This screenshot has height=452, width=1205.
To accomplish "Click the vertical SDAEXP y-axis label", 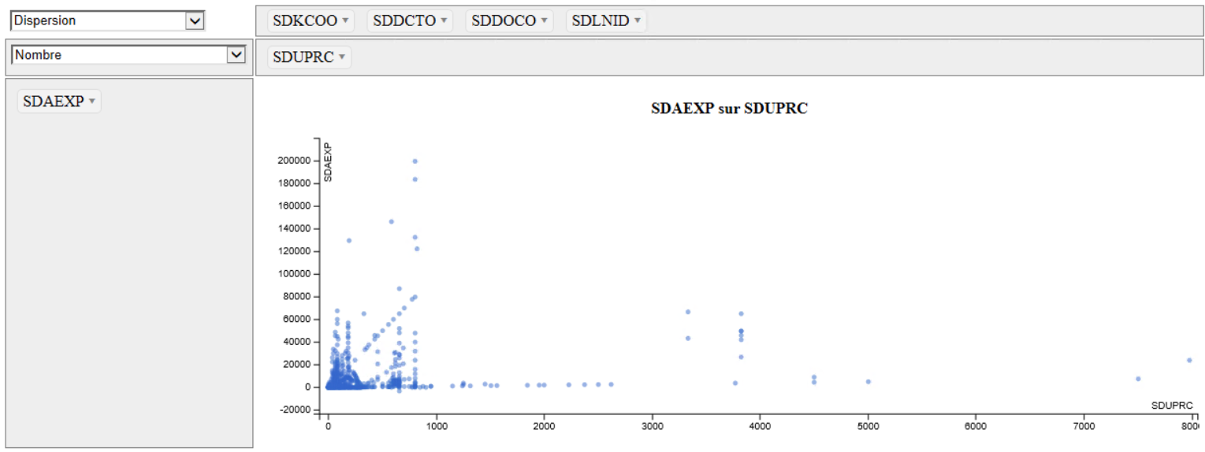I will coord(329,163).
